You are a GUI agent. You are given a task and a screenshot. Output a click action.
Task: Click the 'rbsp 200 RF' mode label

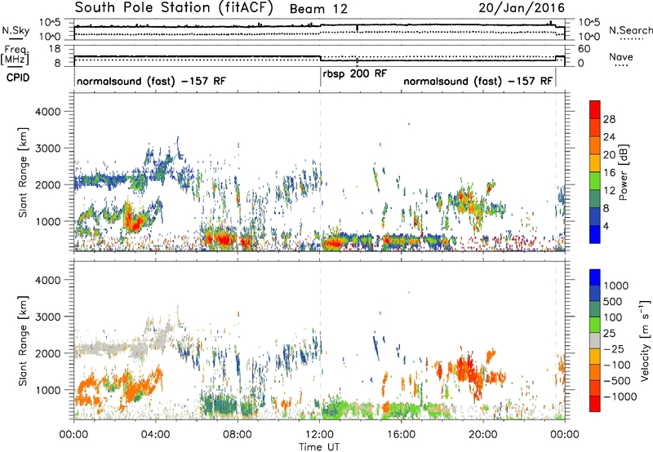[355, 73]
